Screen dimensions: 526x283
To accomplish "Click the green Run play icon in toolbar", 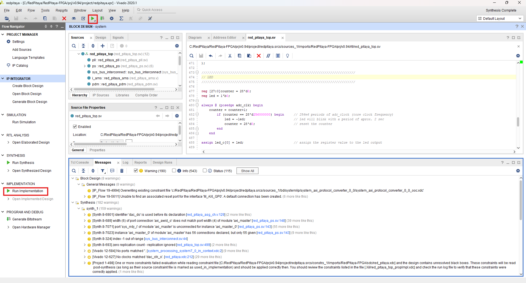I will [x=93, y=19].
